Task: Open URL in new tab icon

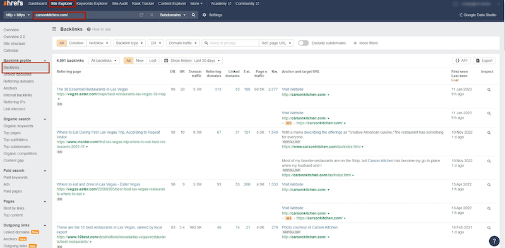Action: point(141,15)
